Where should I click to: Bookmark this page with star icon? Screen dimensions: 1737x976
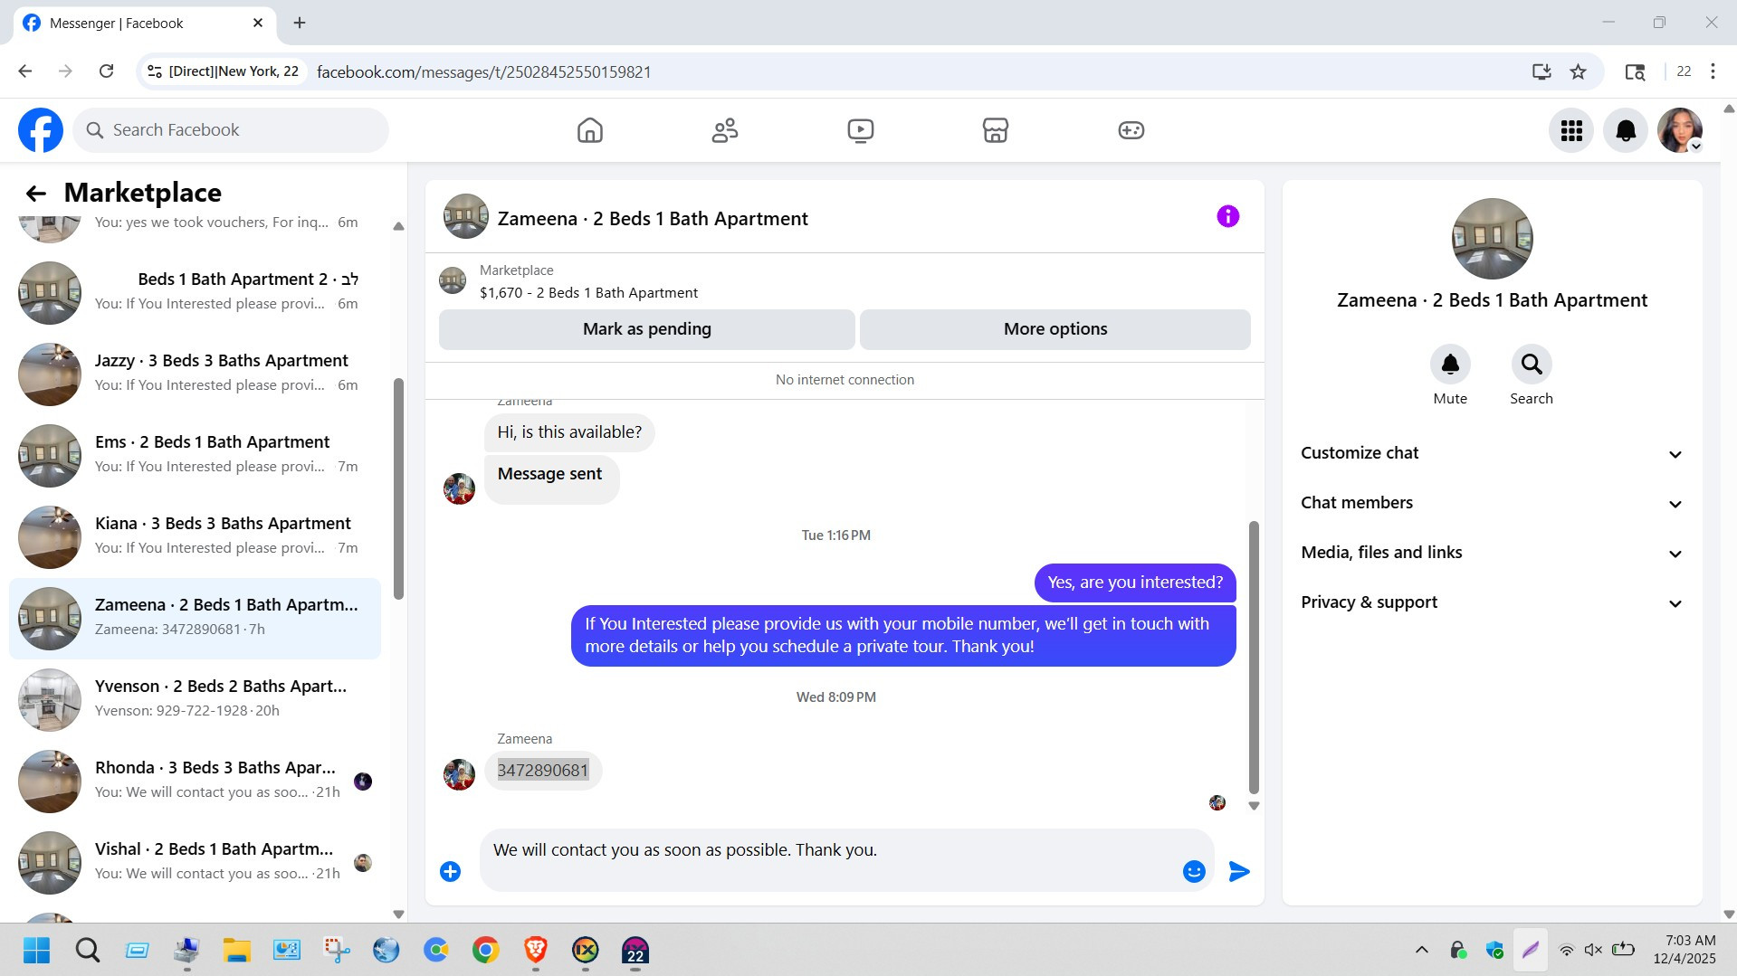[1578, 71]
